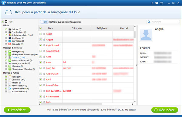Collapse the details panel with side arrow
The width and height of the screenshot is (182, 117).
[137, 65]
